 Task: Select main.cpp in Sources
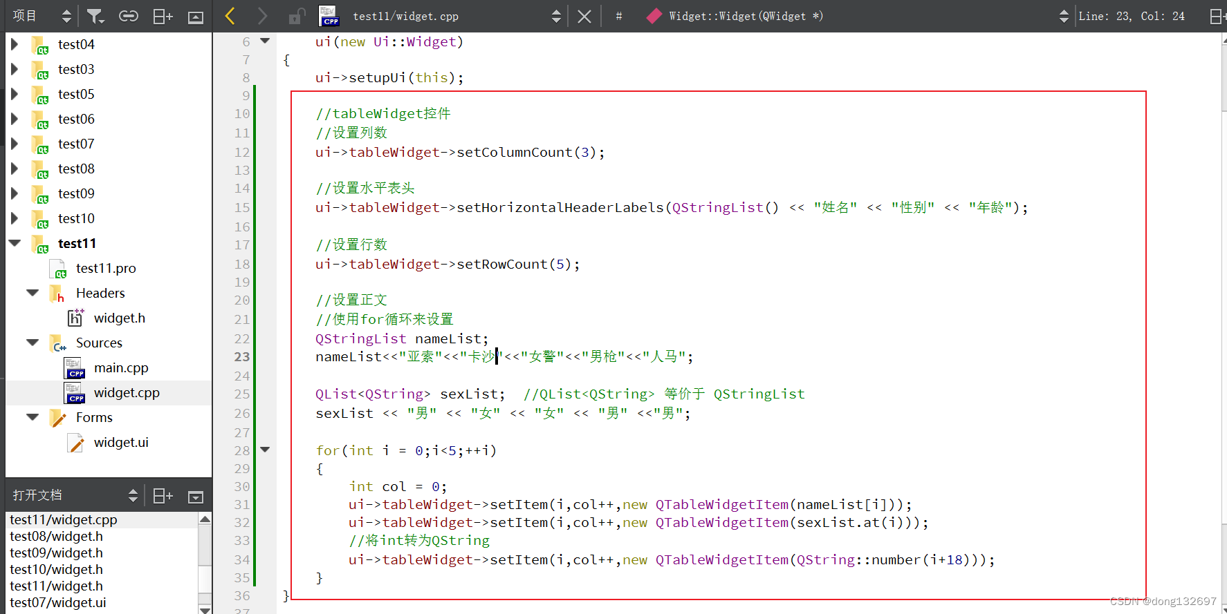(121, 367)
